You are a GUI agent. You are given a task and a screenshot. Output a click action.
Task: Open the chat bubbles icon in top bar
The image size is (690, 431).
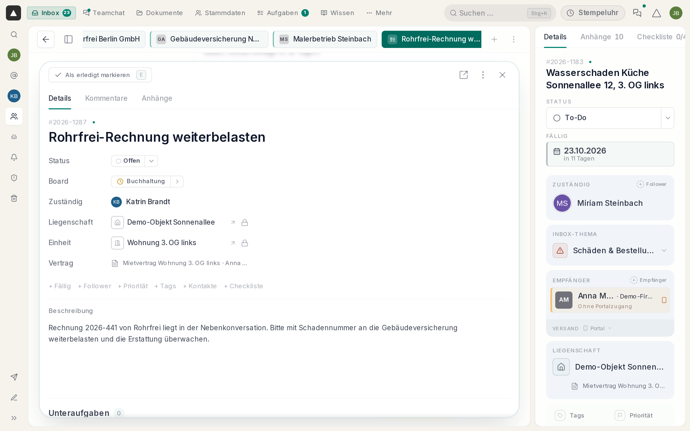(637, 13)
